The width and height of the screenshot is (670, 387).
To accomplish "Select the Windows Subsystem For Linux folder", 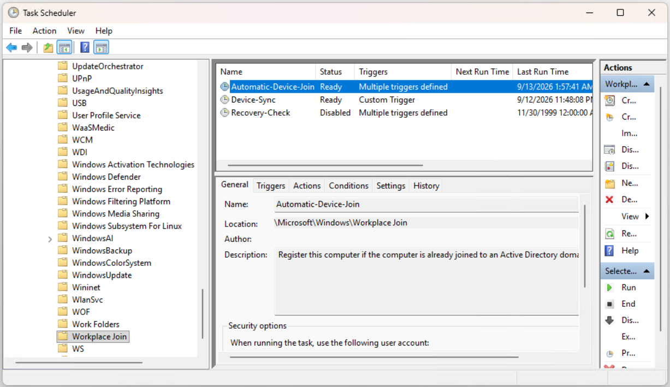I will tap(127, 226).
